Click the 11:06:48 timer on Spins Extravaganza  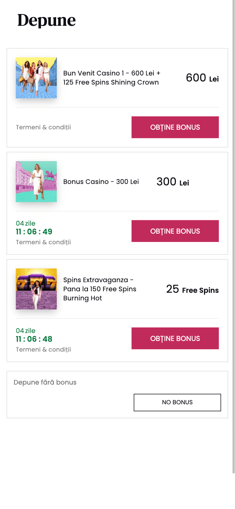[x=34, y=339]
